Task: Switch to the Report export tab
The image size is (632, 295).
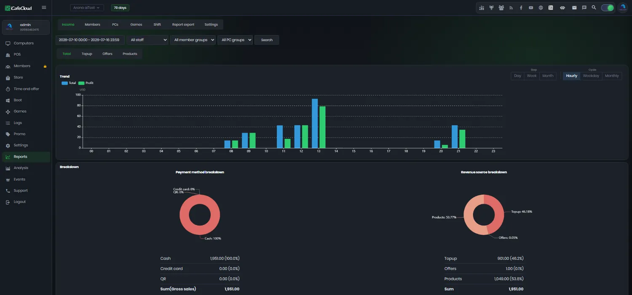Action: point(183,24)
